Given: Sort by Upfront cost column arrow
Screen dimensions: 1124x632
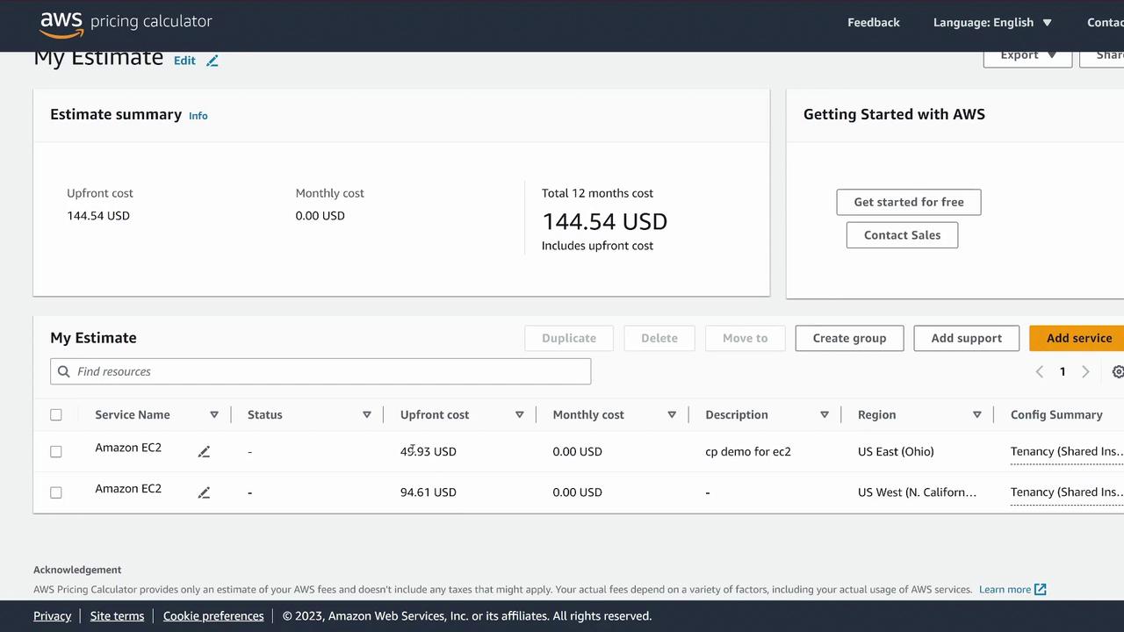Looking at the screenshot, I should pyautogui.click(x=520, y=414).
